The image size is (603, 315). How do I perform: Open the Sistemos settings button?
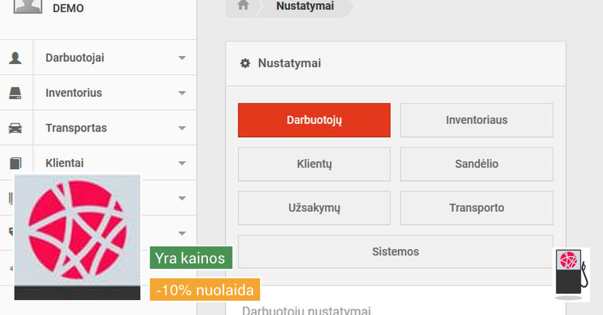(x=395, y=251)
